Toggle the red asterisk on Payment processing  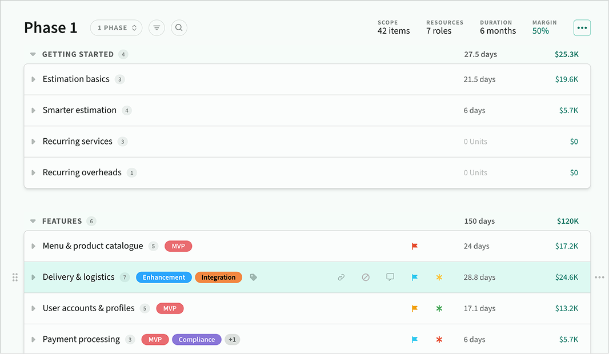pyautogui.click(x=439, y=340)
